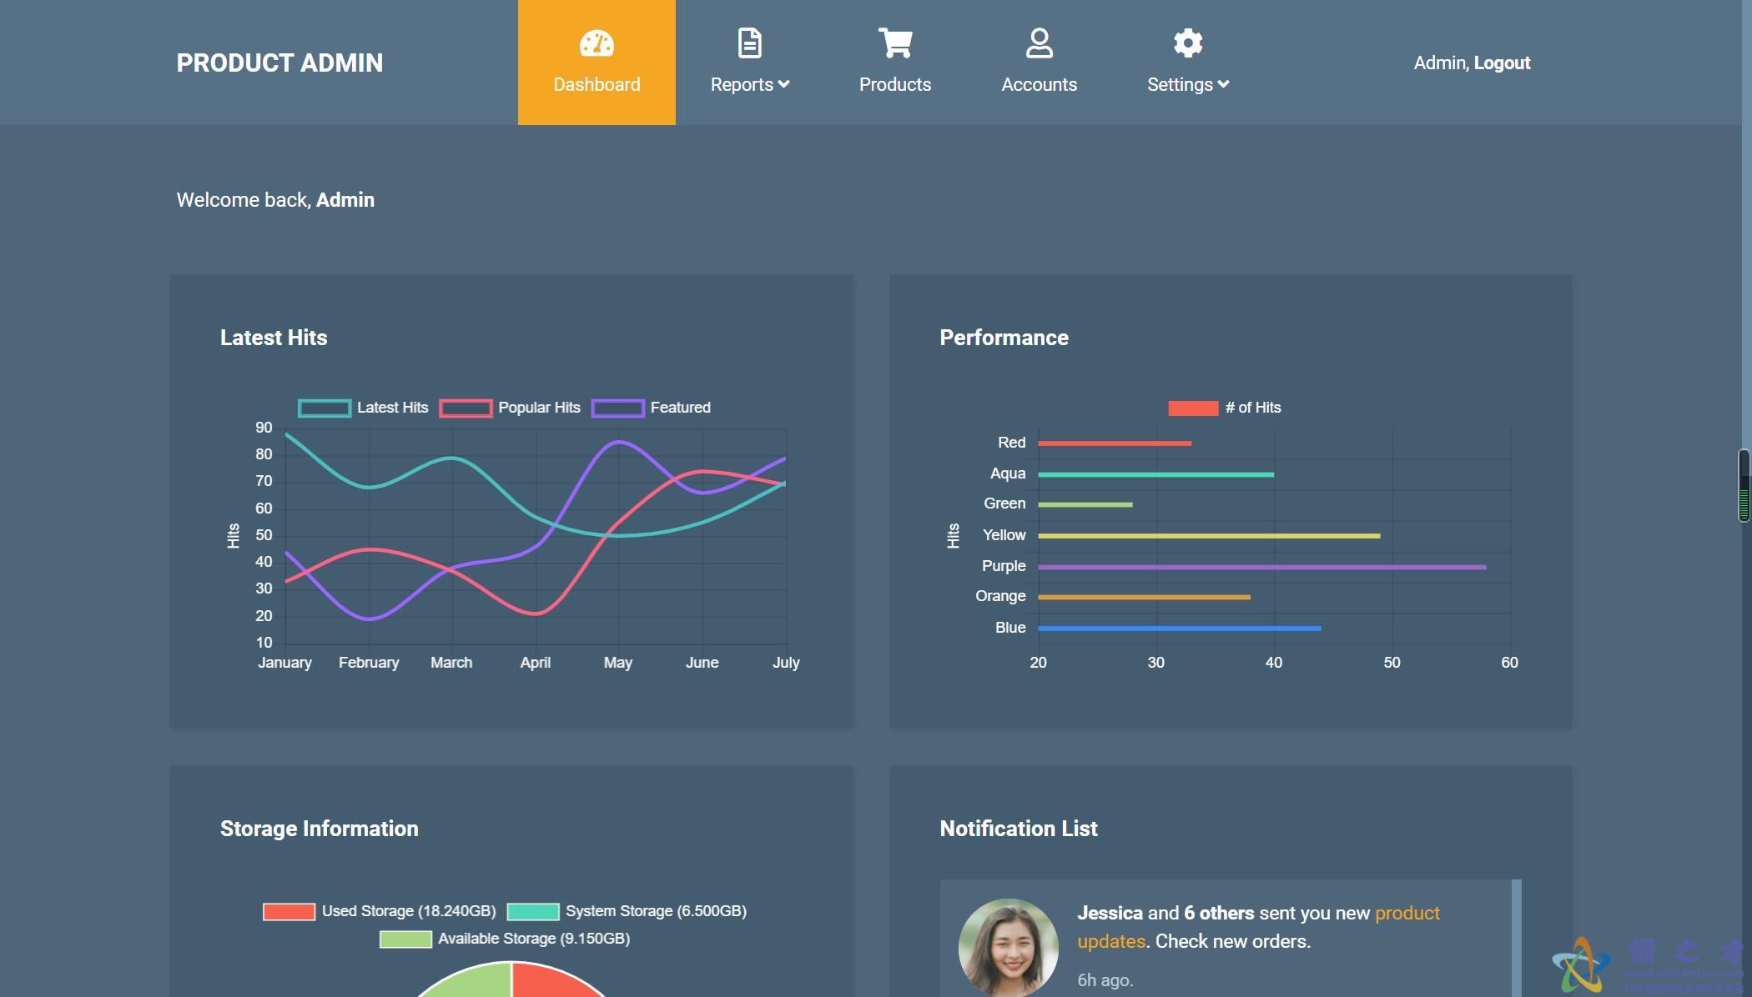Click Jessica's avatar in the notification list
Image resolution: width=1752 pixels, height=997 pixels.
coord(1008,947)
